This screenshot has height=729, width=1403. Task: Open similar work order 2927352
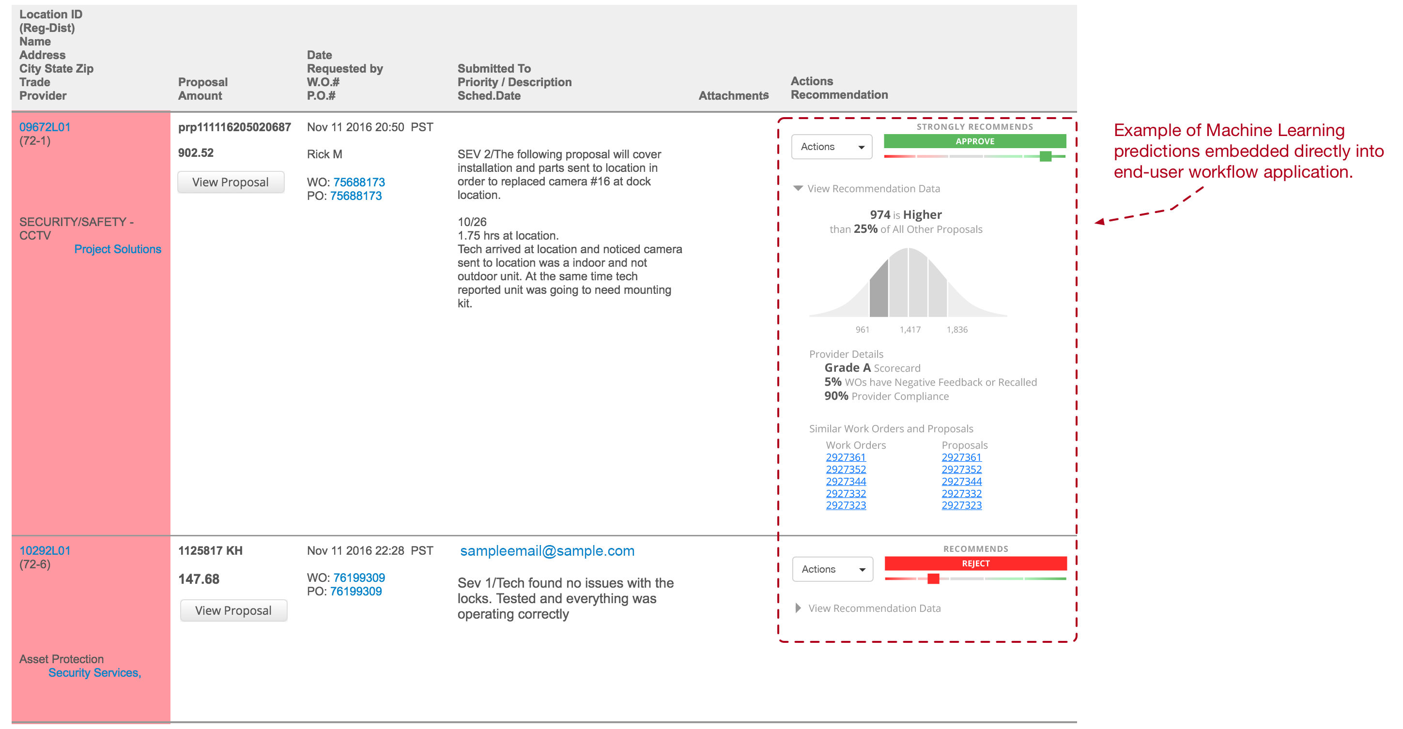tap(845, 470)
